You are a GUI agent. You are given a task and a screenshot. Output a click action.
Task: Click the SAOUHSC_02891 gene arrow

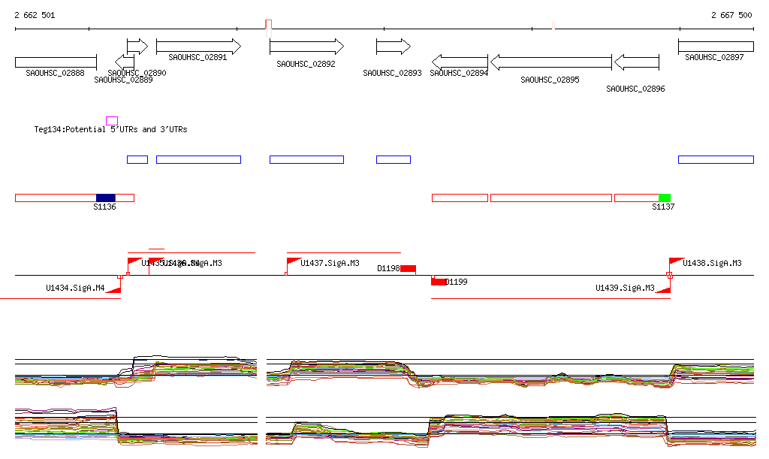tap(198, 47)
